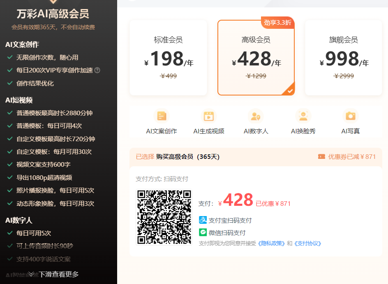388x284 pixels.
Task: Click the struck-through ￥1299 original price
Action: coord(256,76)
